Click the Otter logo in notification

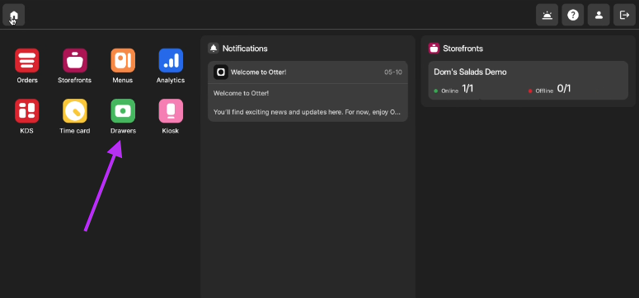coord(221,72)
